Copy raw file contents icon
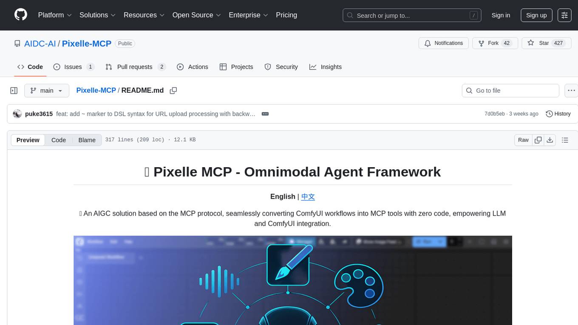Image resolution: width=578 pixels, height=325 pixels. (538, 140)
